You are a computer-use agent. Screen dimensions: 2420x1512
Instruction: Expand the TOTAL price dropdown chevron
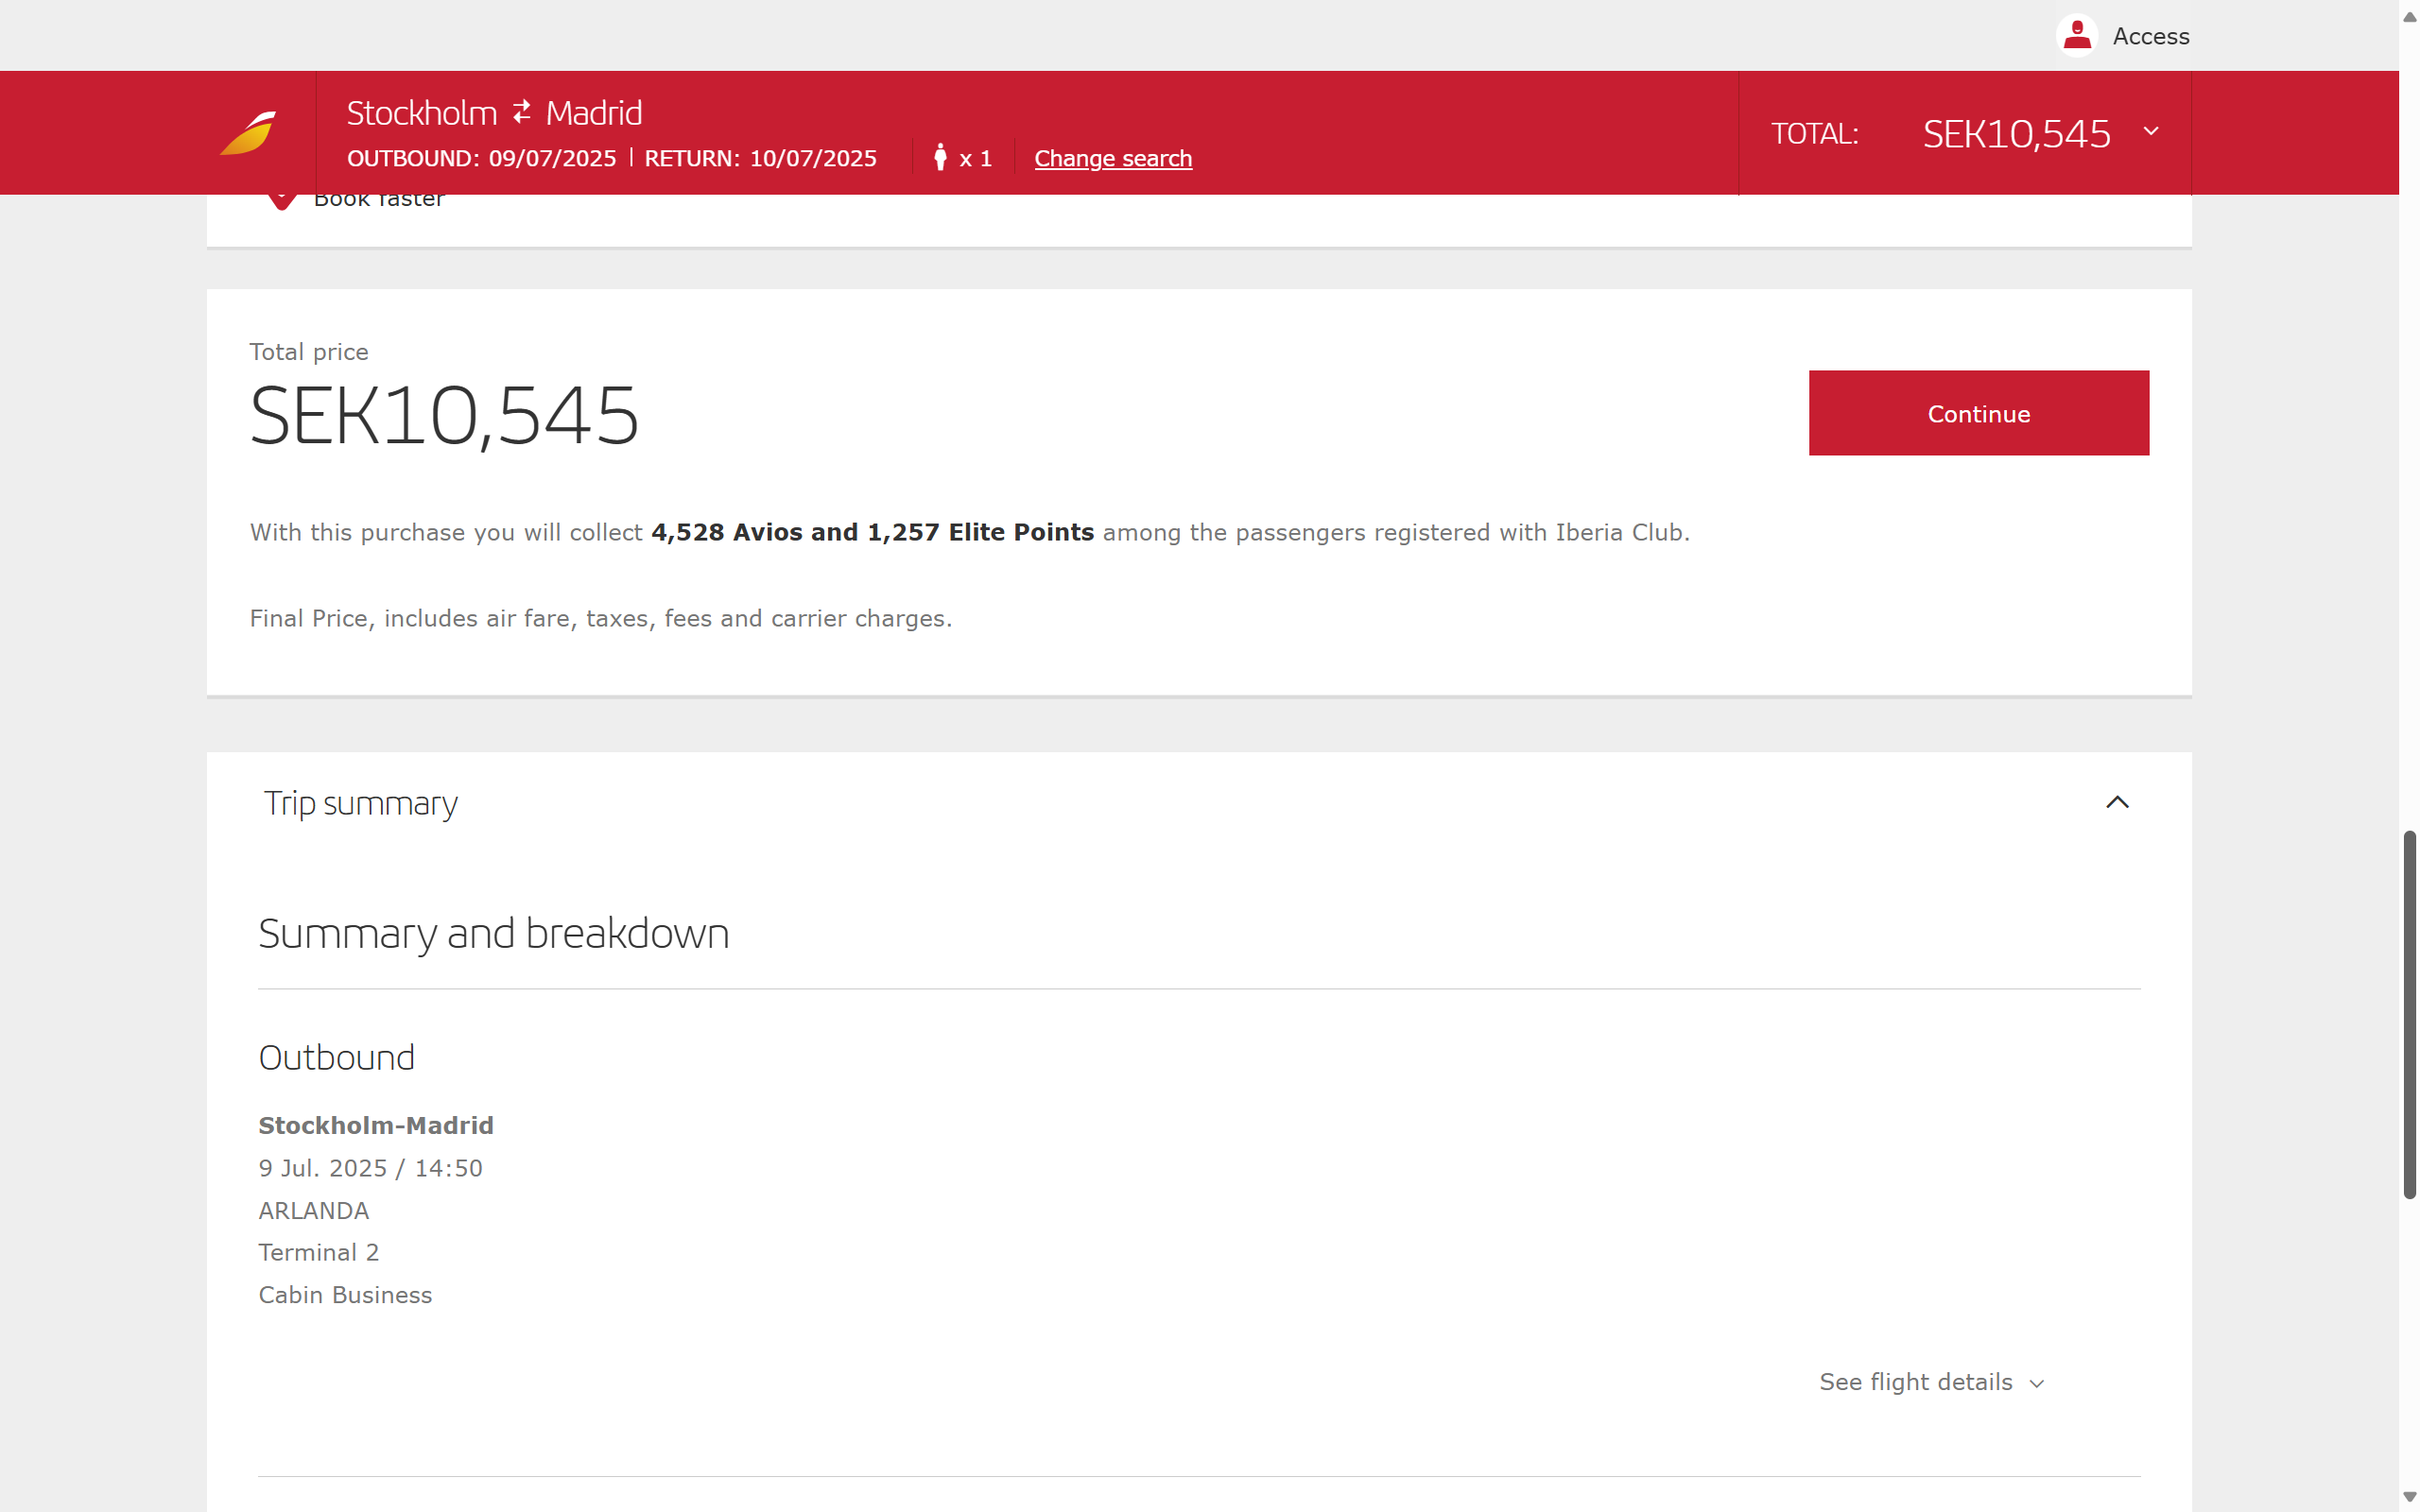pos(2151,131)
